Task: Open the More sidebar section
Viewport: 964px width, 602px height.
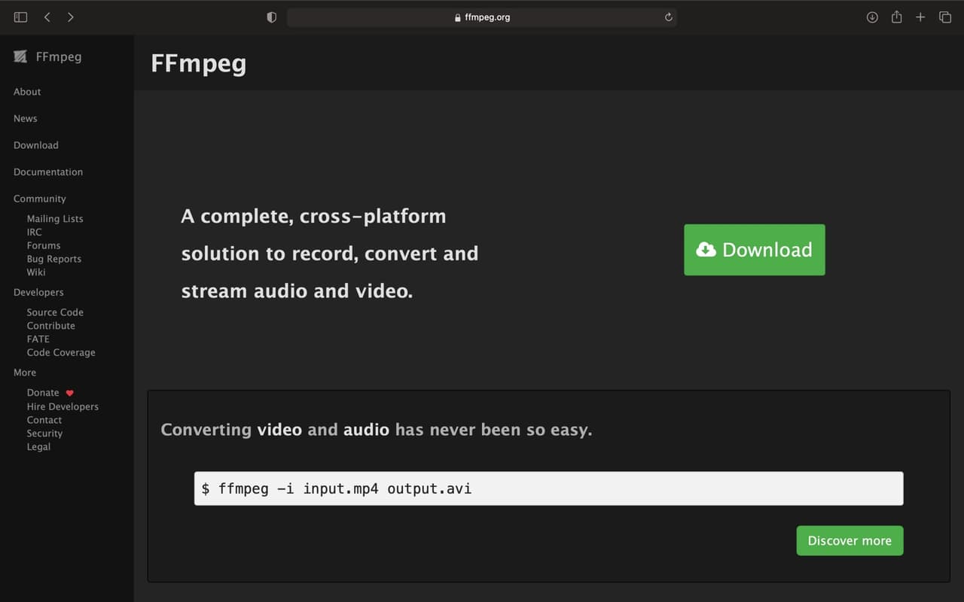Action: pyautogui.click(x=25, y=372)
